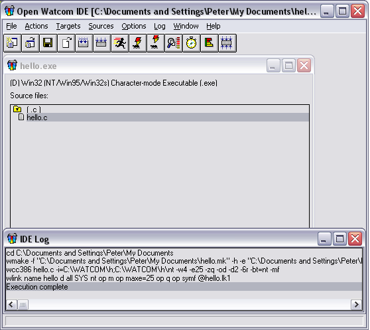The width and height of the screenshot is (370, 330).
Task: Open the profiler colored bars icon
Action: pyautogui.click(x=210, y=43)
